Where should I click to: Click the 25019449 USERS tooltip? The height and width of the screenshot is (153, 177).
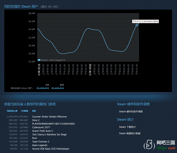tap(145, 21)
